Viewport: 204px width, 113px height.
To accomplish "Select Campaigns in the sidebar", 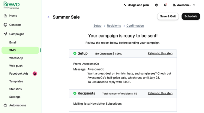I will tap(17, 34).
